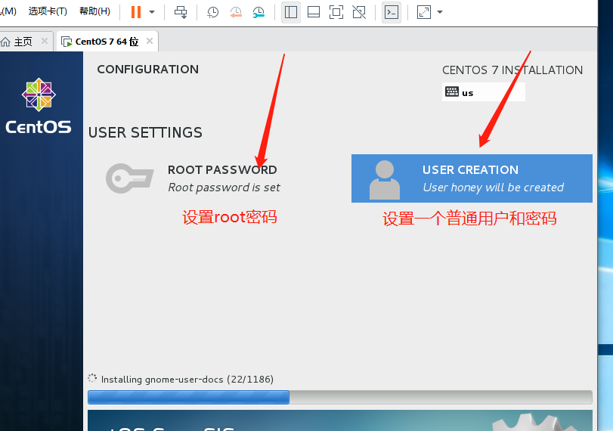The image size is (613, 431).
Task: Select the CentOS 7 64 位 tab
Action: (x=107, y=42)
